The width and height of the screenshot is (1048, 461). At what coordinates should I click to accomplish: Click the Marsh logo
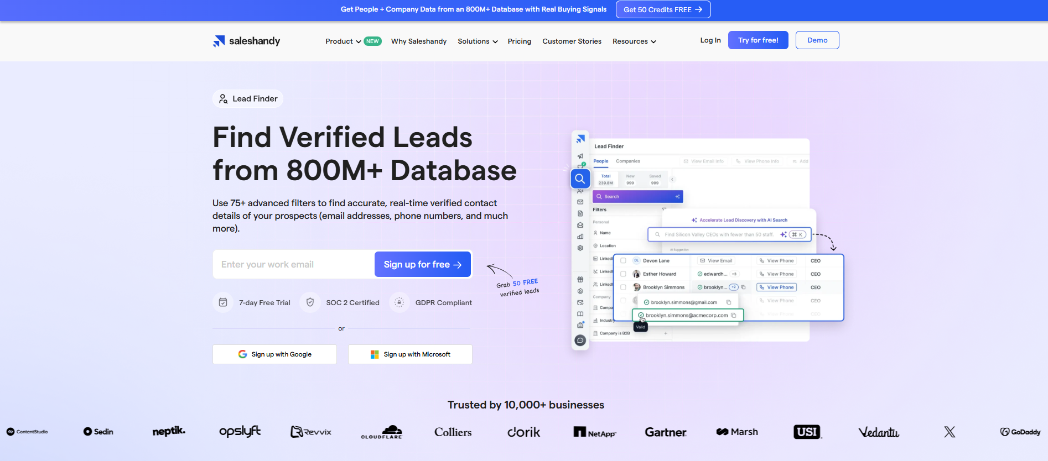[737, 432]
